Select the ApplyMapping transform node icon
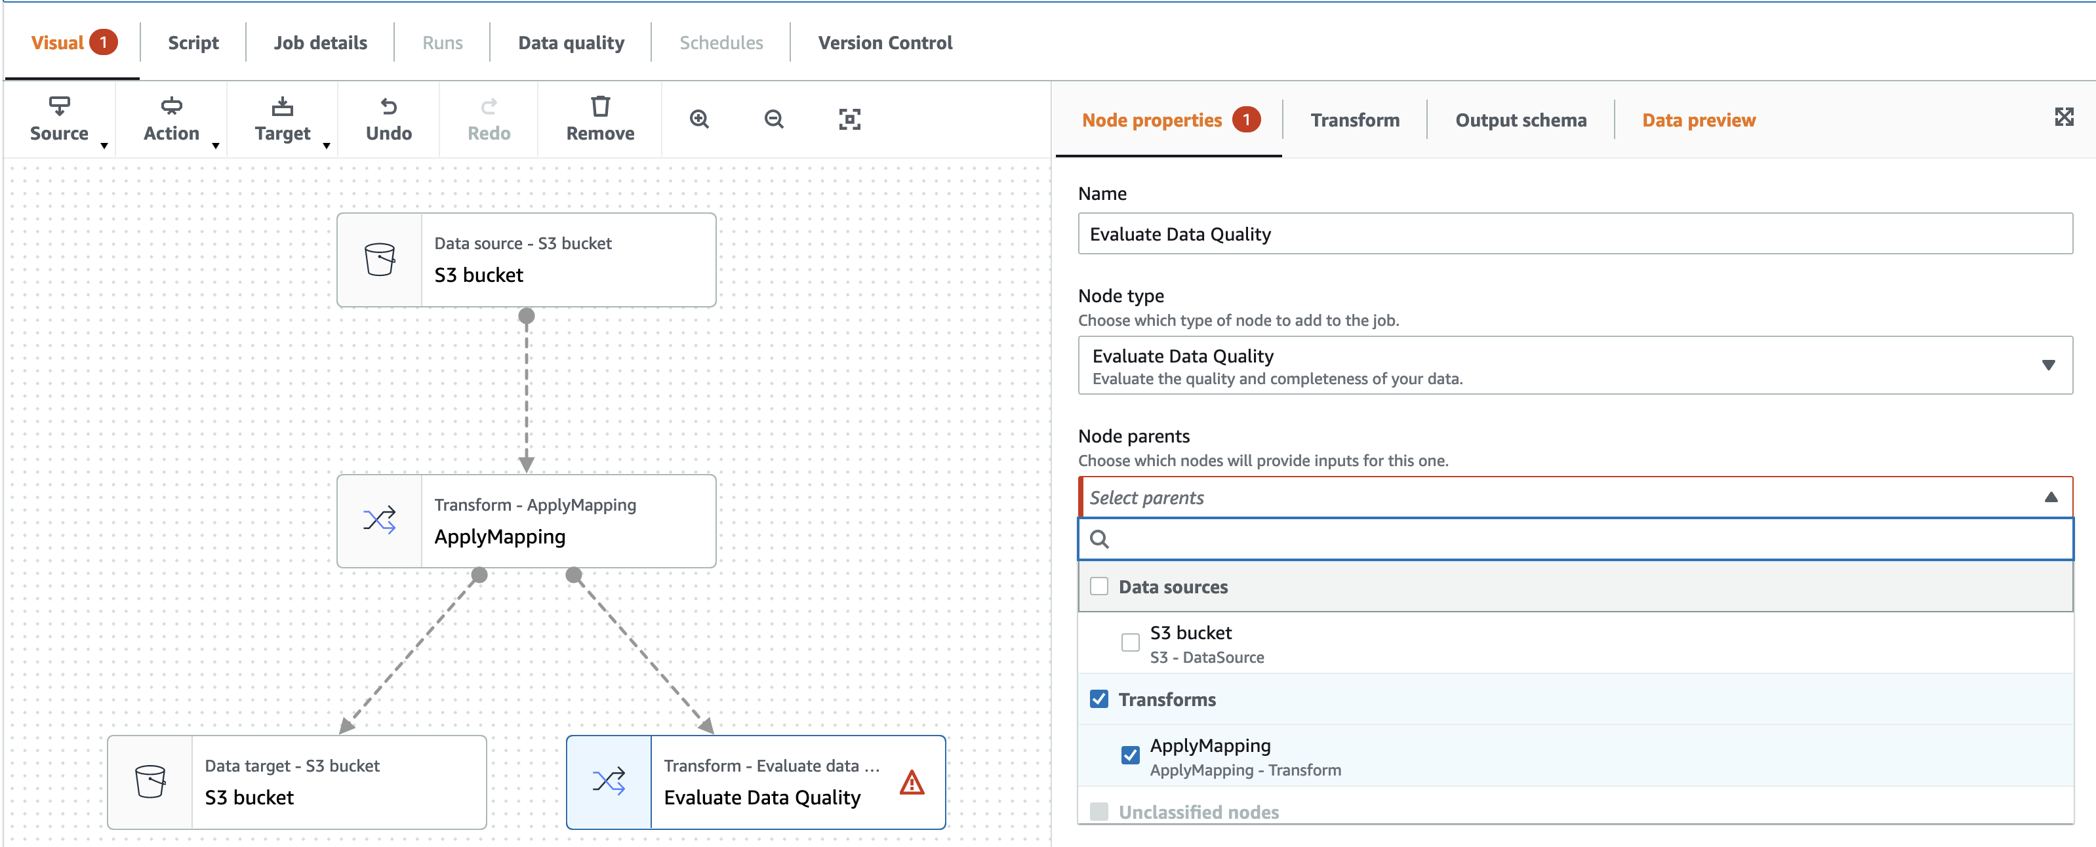Image resolution: width=2096 pixels, height=847 pixels. point(380,521)
